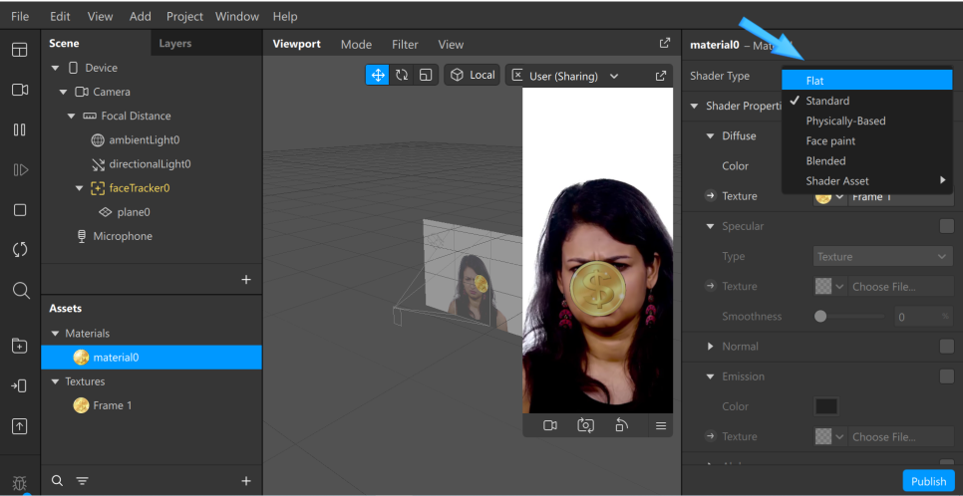Open the layout panel icon in left sidebar
Image resolution: width=963 pixels, height=496 pixels.
20,50
